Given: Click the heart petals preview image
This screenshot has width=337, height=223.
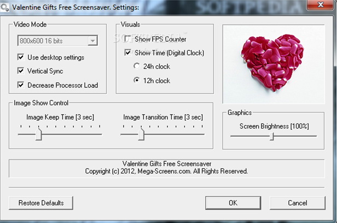Looking at the screenshot, I should tap(274, 64).
